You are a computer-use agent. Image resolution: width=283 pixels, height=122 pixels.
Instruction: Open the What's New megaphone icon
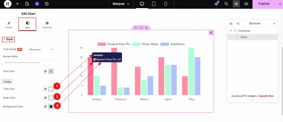tap(216, 4)
